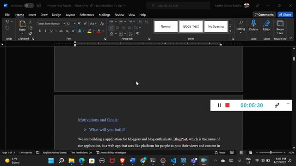The width and height of the screenshot is (296, 166).
Task: Switch to the Layout tab
Action: (70, 15)
